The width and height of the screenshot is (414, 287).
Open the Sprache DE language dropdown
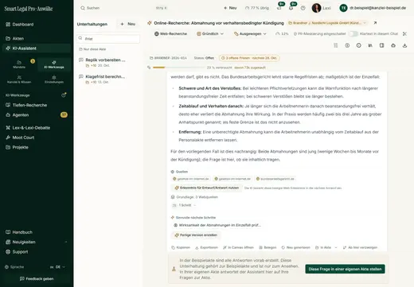pos(57,267)
